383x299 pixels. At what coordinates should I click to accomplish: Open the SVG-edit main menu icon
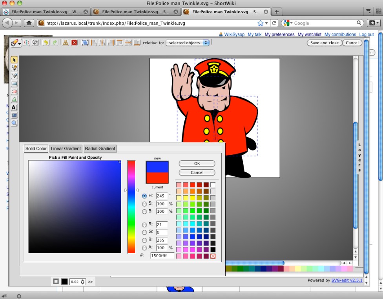16,43
